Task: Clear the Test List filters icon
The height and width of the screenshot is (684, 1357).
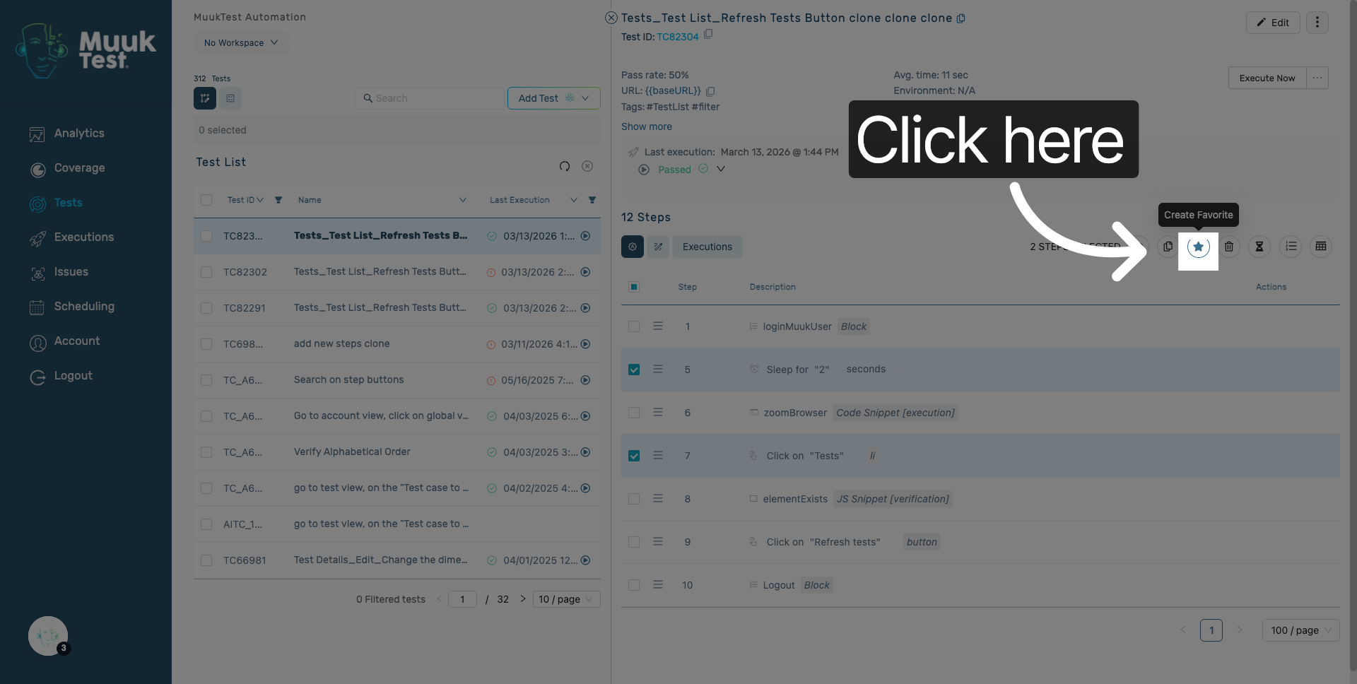Action: 587,166
